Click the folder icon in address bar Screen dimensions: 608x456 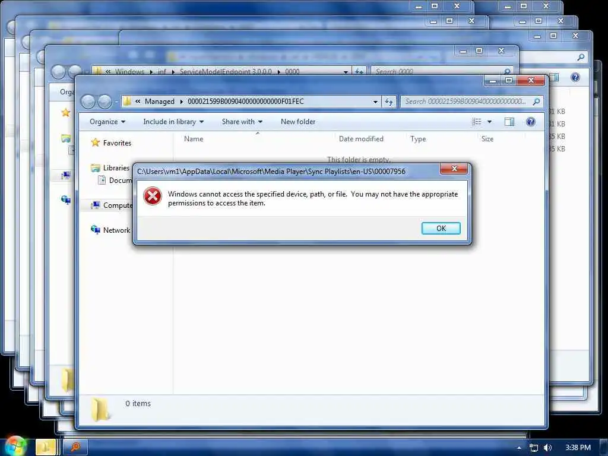[127, 102]
